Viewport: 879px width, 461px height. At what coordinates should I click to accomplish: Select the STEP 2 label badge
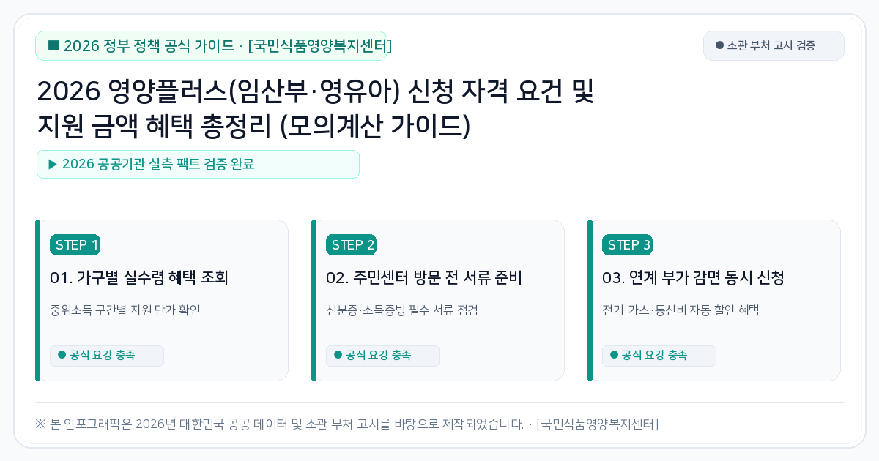tap(351, 245)
